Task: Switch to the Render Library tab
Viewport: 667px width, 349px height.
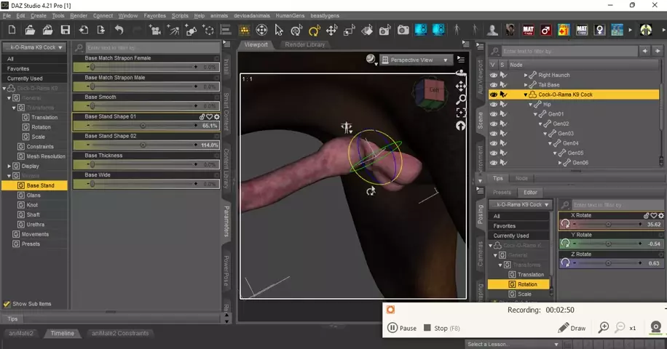Action: (x=305, y=44)
